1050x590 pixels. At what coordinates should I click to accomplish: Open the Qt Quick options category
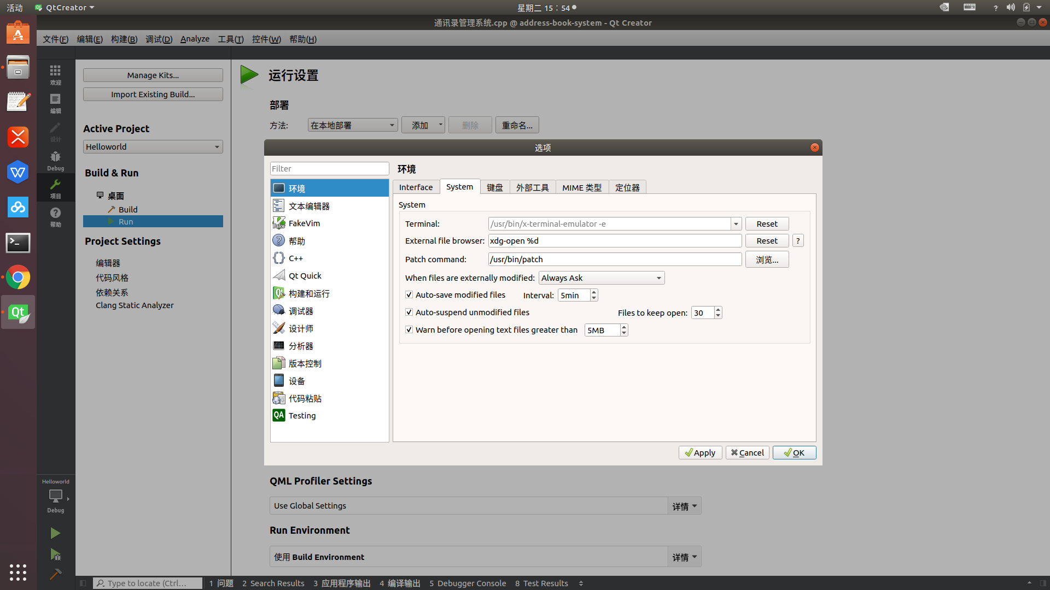point(305,276)
